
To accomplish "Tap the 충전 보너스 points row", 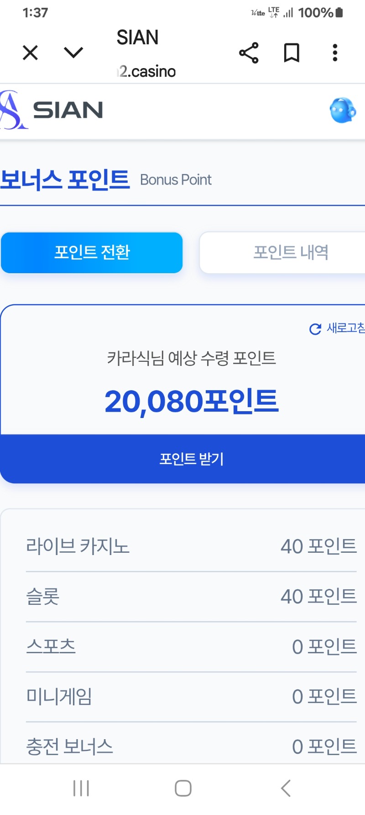I will 191,746.
